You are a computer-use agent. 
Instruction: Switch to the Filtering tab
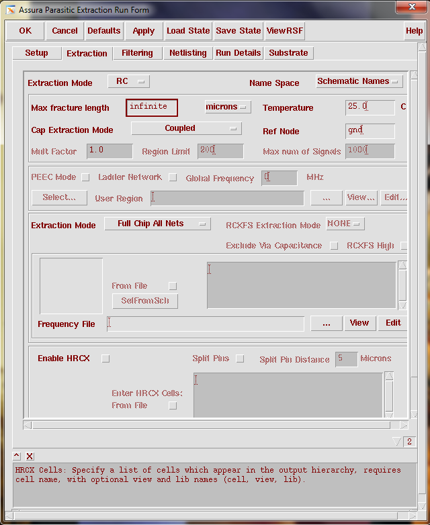137,53
